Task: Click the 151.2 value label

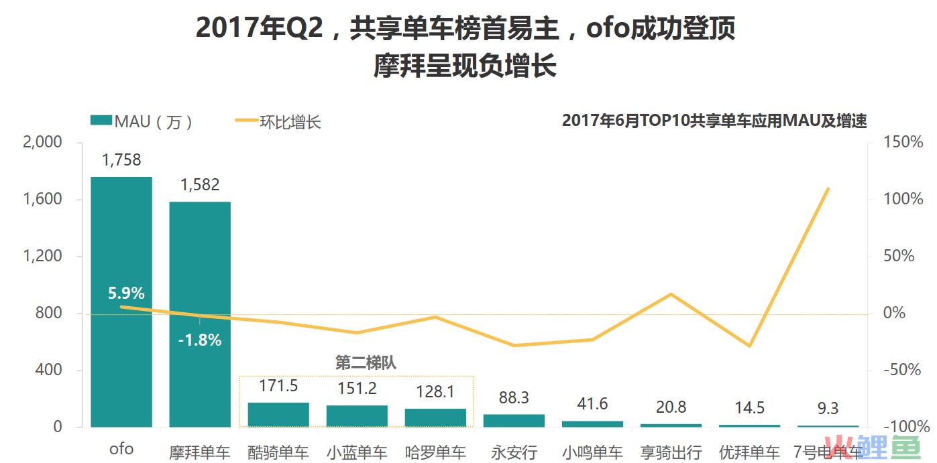Action: pos(357,388)
